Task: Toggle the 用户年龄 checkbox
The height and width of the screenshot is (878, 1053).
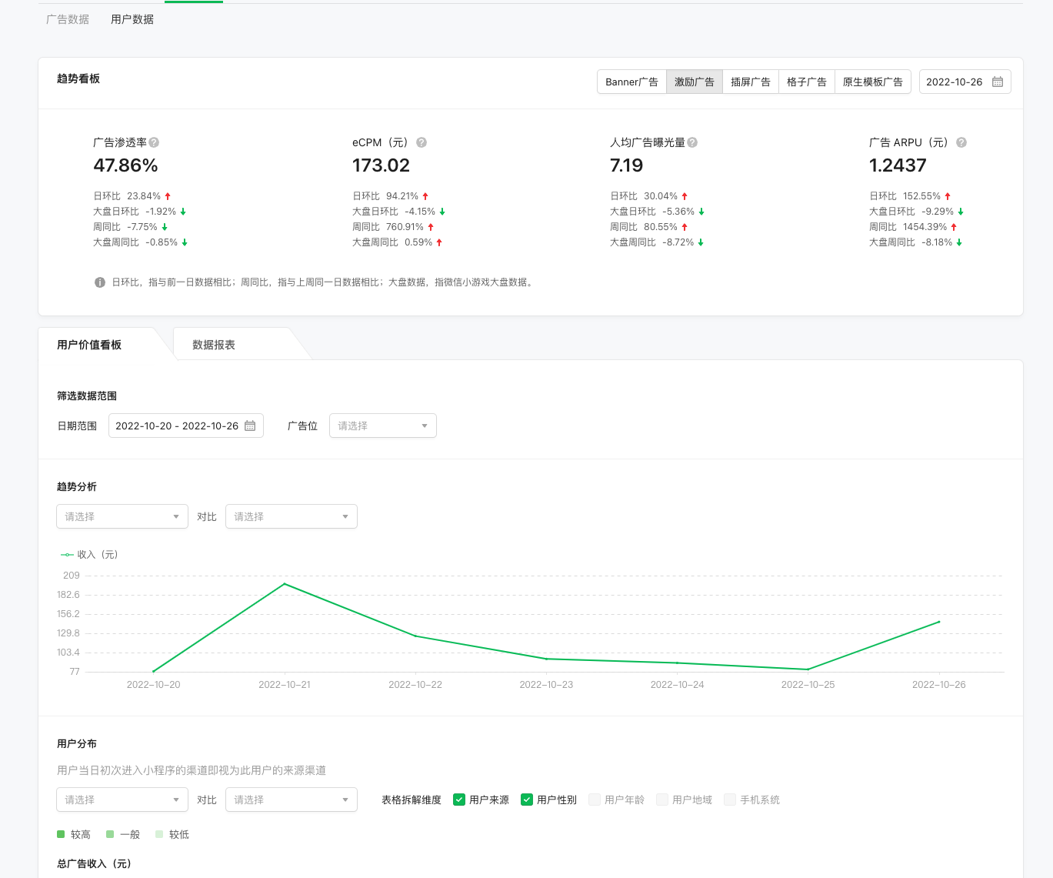Action: pyautogui.click(x=595, y=800)
